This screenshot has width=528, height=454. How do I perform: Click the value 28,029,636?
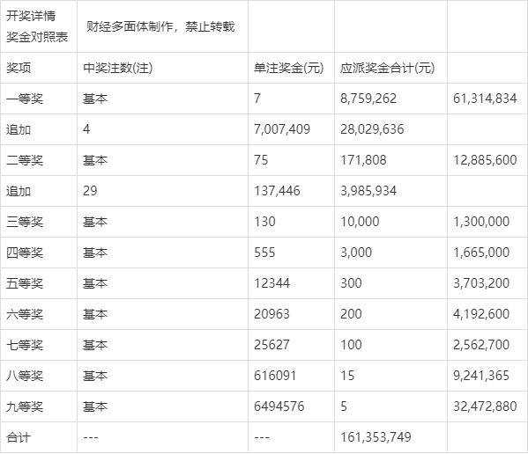coord(372,129)
